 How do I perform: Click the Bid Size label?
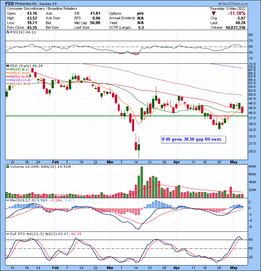point(52,27)
